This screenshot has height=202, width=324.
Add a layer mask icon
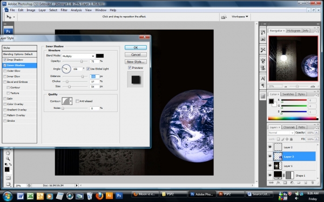[x=285, y=183]
